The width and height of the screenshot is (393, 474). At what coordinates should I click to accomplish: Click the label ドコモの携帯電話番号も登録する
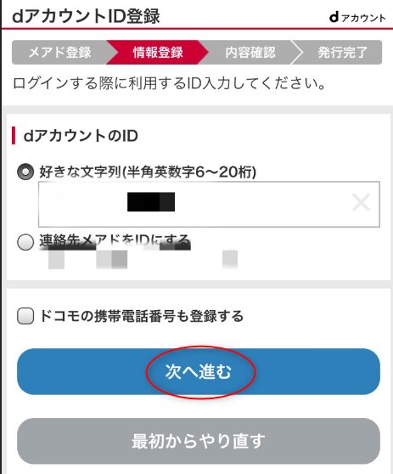point(142,316)
